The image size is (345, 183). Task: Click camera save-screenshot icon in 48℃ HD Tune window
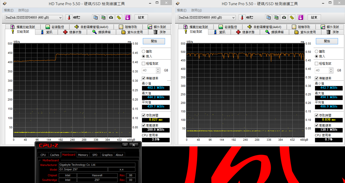click(111, 18)
